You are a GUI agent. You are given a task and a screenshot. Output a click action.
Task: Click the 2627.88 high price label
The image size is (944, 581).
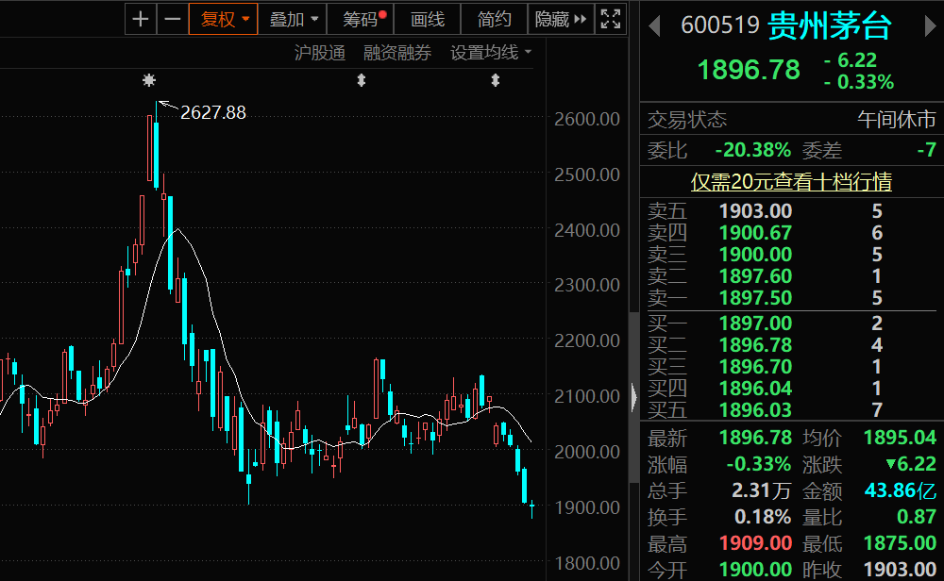pyautogui.click(x=213, y=112)
